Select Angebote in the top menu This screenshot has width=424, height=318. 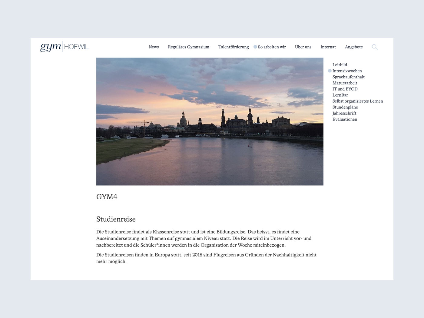coord(354,47)
